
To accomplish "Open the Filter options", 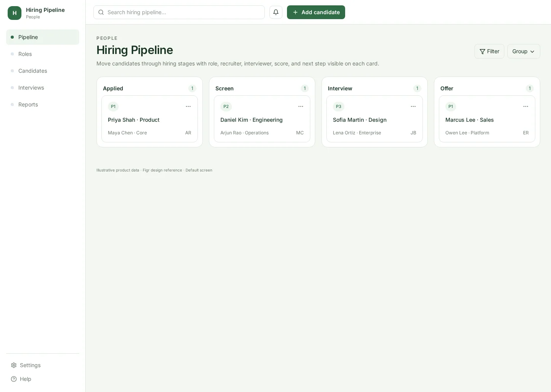I will (489, 51).
